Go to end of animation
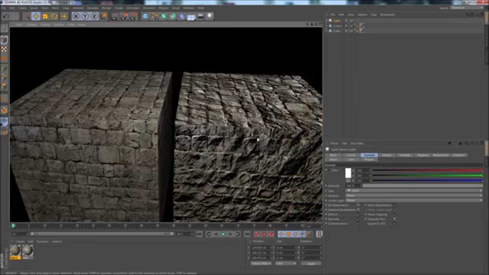This screenshot has width=489, height=275. [x=247, y=234]
